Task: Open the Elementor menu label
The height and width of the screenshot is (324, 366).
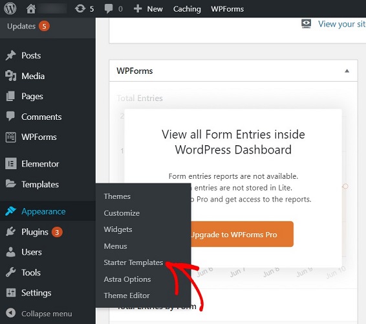Action: click(40, 164)
